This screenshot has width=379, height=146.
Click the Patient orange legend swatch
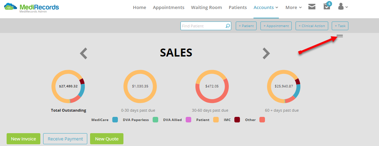coord(216,120)
